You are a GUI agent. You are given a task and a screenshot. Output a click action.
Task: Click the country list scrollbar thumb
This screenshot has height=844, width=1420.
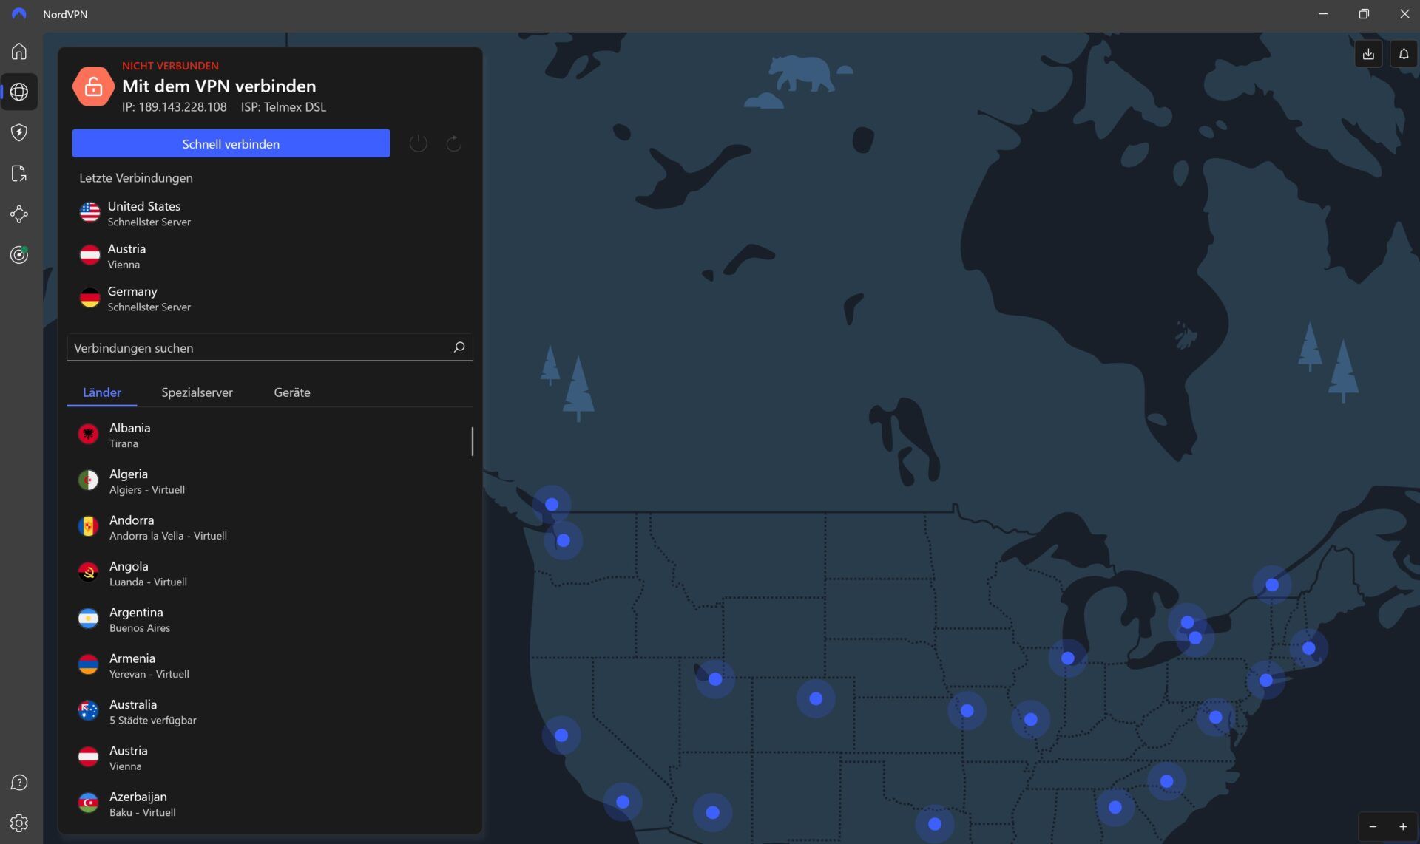472,441
